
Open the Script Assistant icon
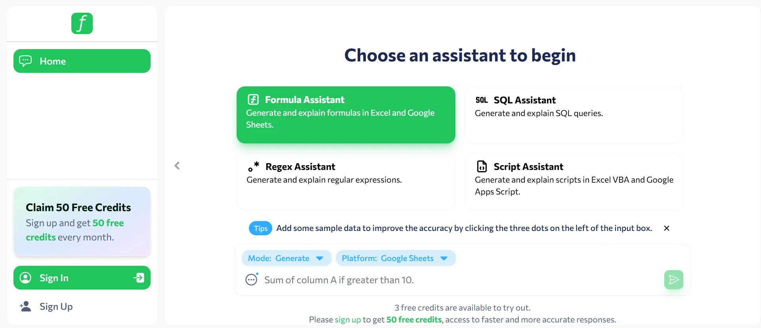pyautogui.click(x=482, y=166)
